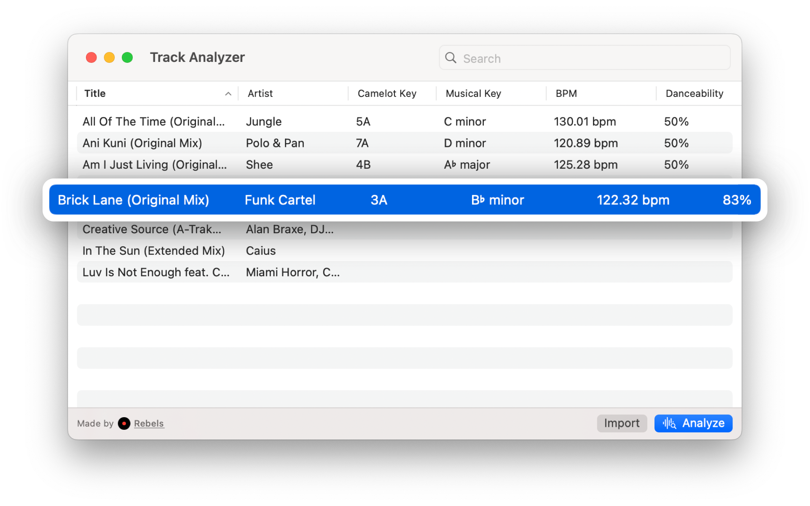Sort by the BPM column header
Image resolution: width=810 pixels, height=506 pixels.
[x=566, y=93]
